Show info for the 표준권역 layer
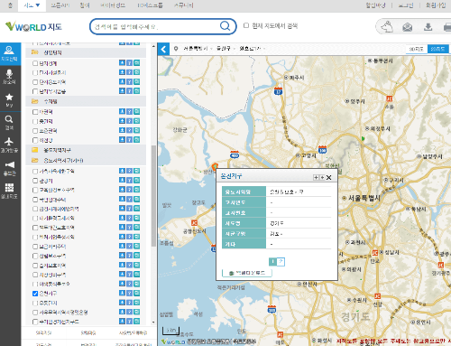Viewport: 451px width, 346px height. [129, 130]
